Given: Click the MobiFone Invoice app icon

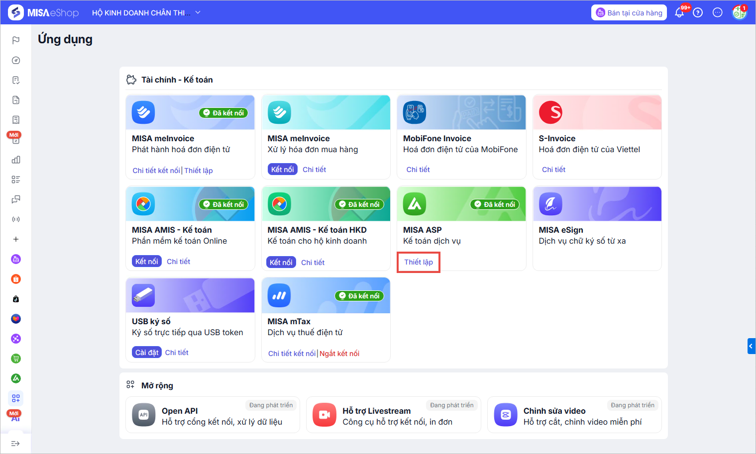Looking at the screenshot, I should point(415,112).
